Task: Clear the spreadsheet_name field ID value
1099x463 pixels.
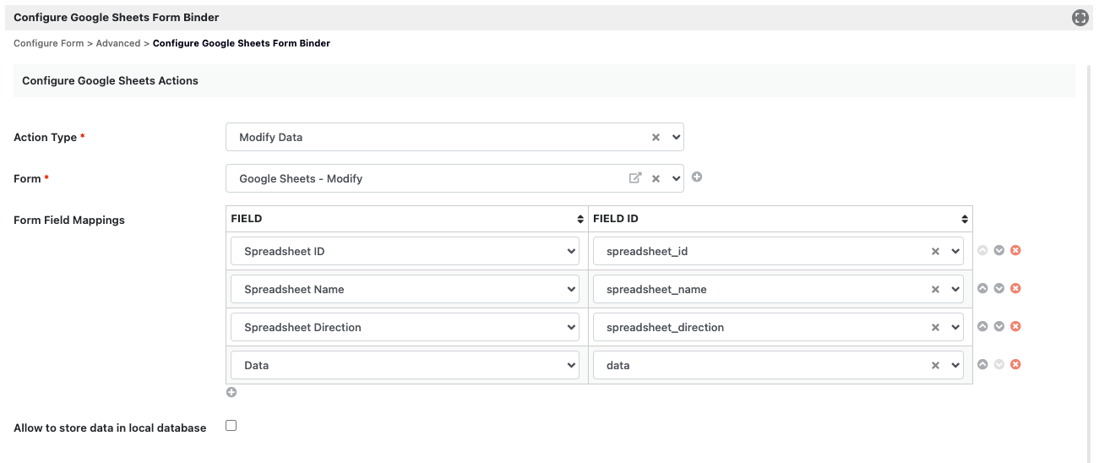Action: pos(935,290)
